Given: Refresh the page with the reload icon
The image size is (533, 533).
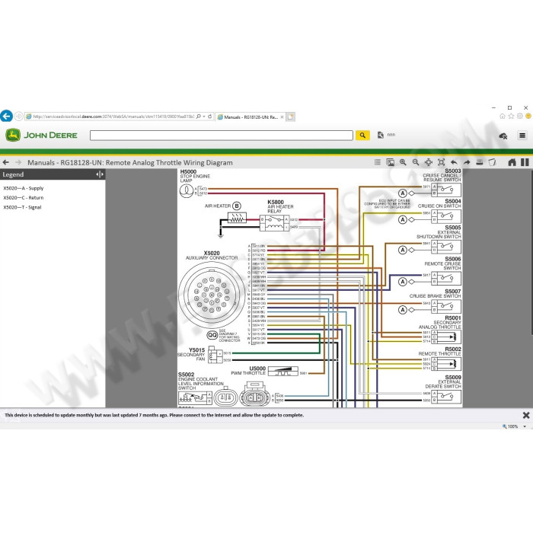Looking at the screenshot, I should (210, 116).
